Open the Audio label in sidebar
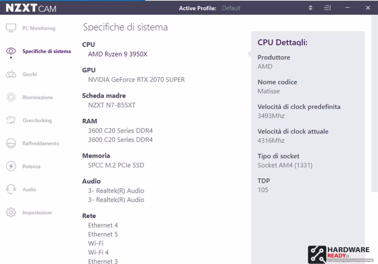The image size is (378, 264). point(29,190)
